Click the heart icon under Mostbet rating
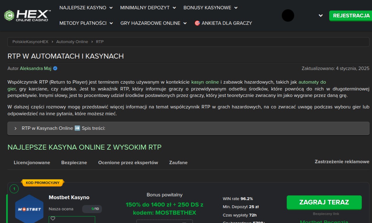The image size is (372, 223). pyautogui.click(x=53, y=219)
